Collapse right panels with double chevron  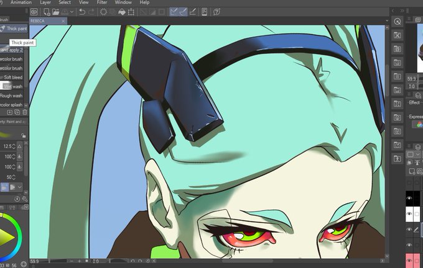click(402, 11)
